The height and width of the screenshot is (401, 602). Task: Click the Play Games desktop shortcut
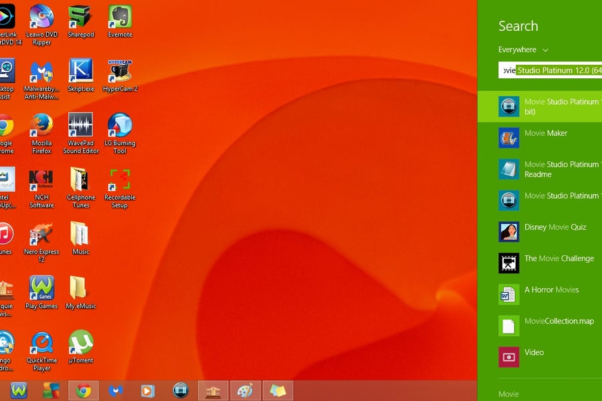pyautogui.click(x=41, y=293)
